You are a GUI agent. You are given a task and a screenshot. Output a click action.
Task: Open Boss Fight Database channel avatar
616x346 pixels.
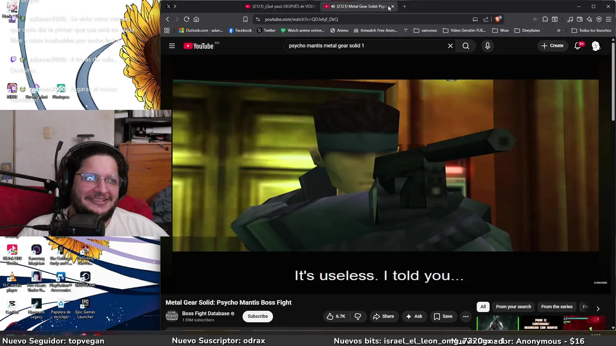click(x=172, y=316)
